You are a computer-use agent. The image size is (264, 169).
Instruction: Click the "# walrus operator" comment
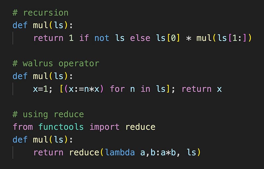[x=56, y=64]
